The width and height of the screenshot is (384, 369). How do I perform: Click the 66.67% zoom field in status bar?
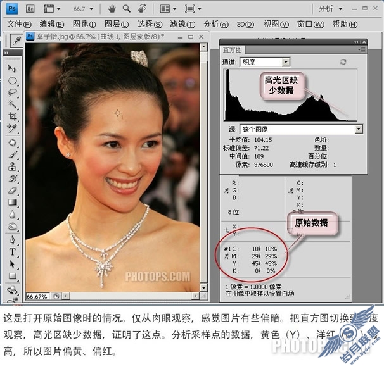pos(37,296)
